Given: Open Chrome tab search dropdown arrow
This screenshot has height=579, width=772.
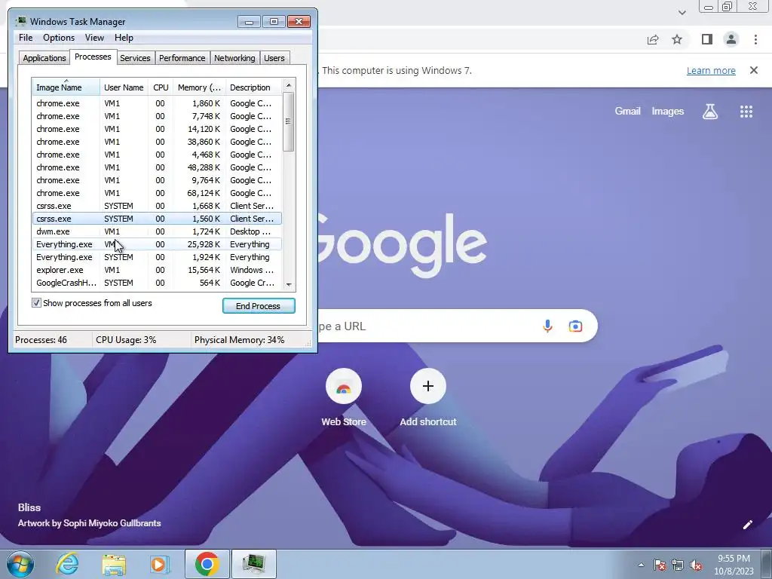Looking at the screenshot, I should point(682,12).
